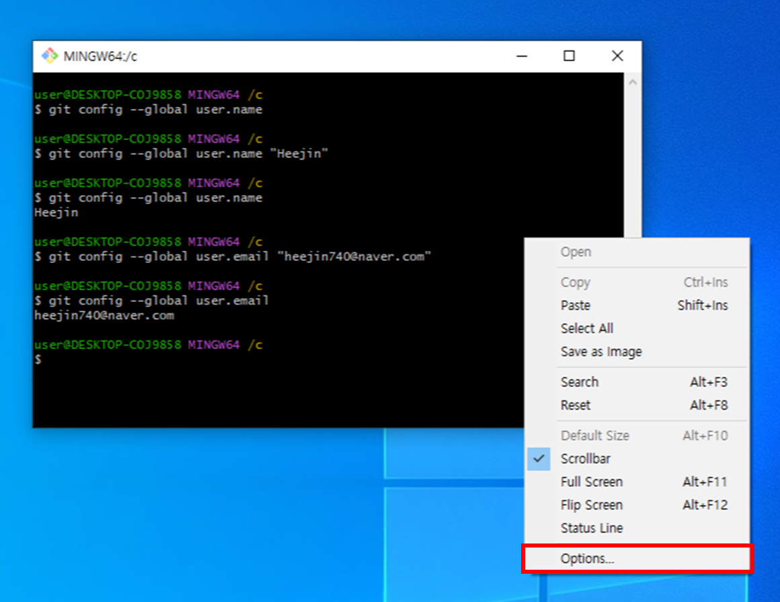Choose Save as Image menu entry
The width and height of the screenshot is (780, 602).
tap(637, 352)
